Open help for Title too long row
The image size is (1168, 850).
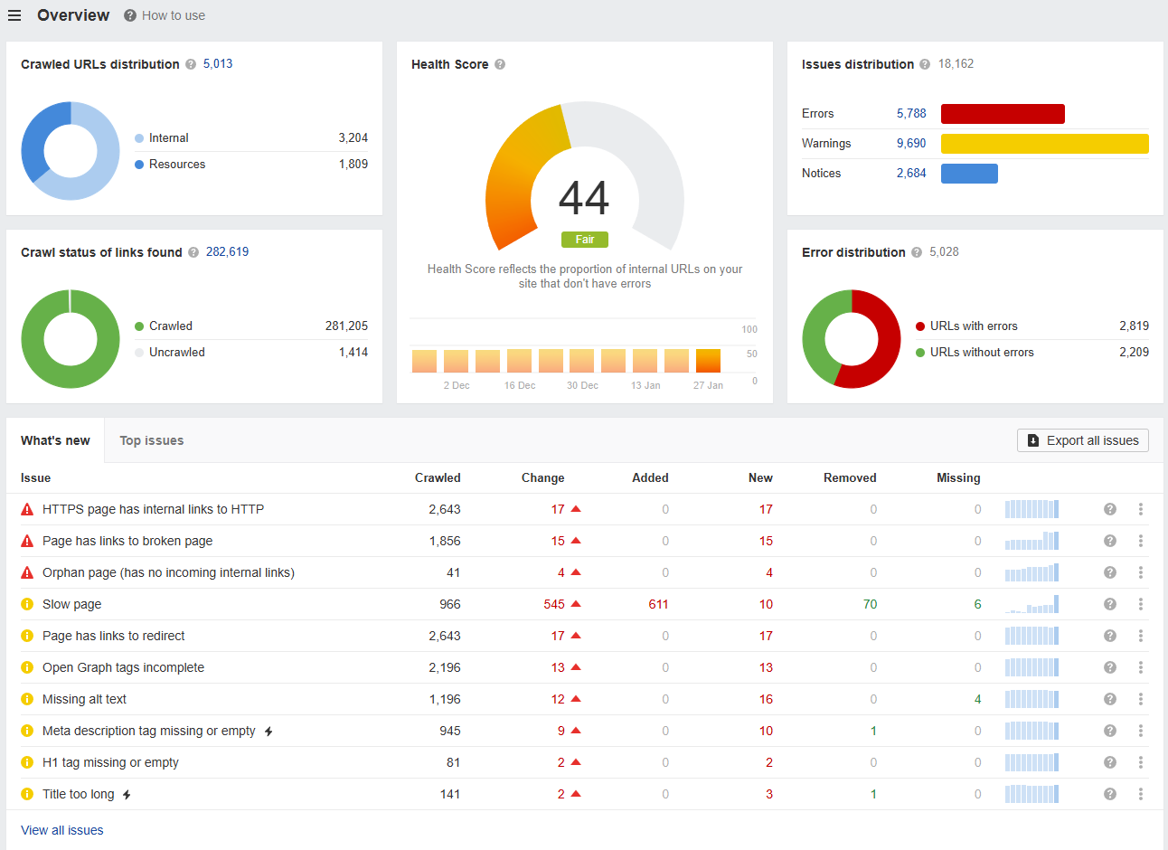1110,794
